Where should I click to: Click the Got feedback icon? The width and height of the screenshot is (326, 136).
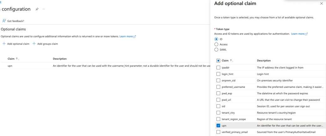[x=4, y=21]
